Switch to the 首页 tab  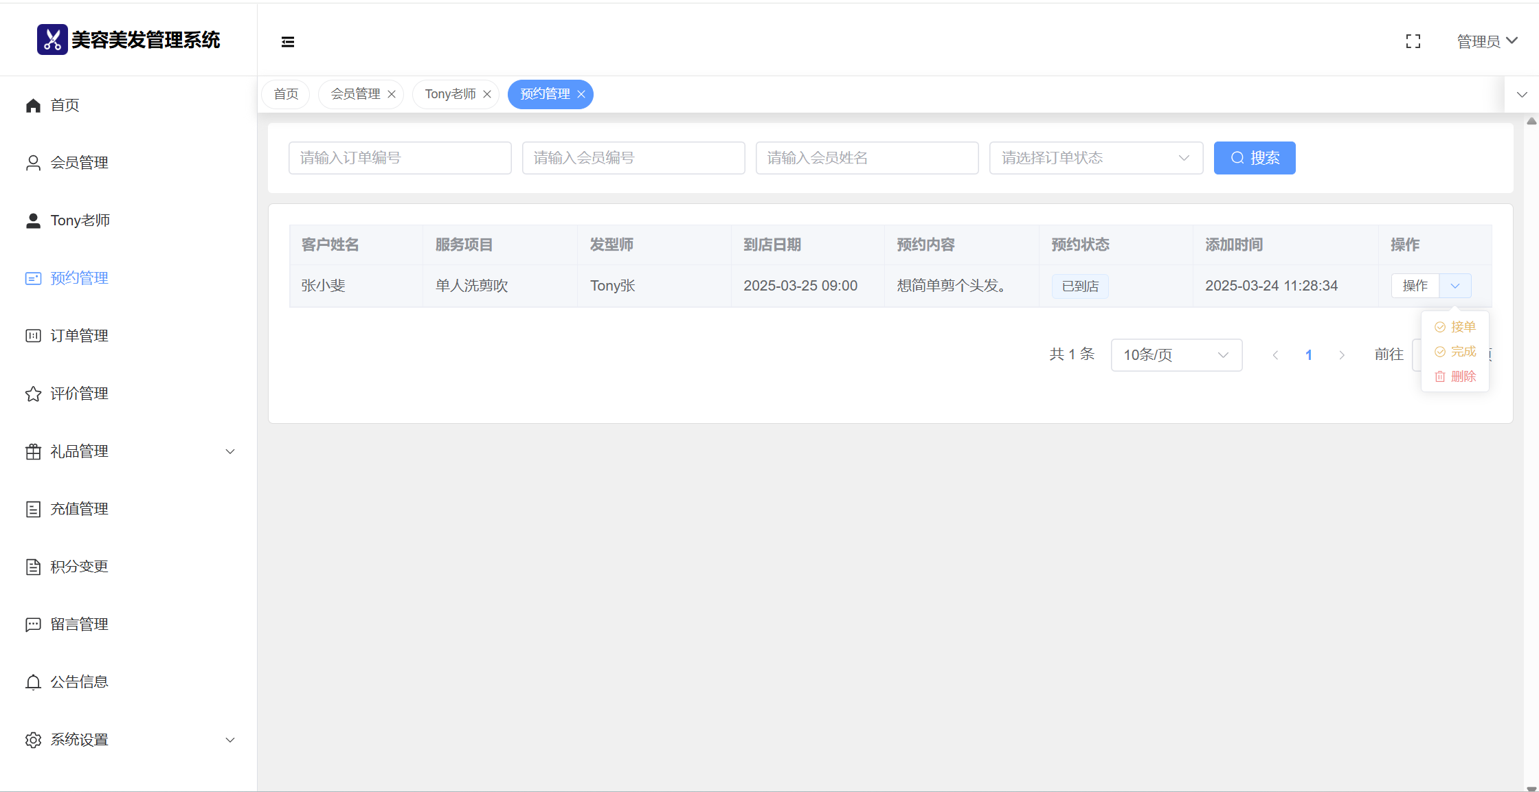click(286, 94)
